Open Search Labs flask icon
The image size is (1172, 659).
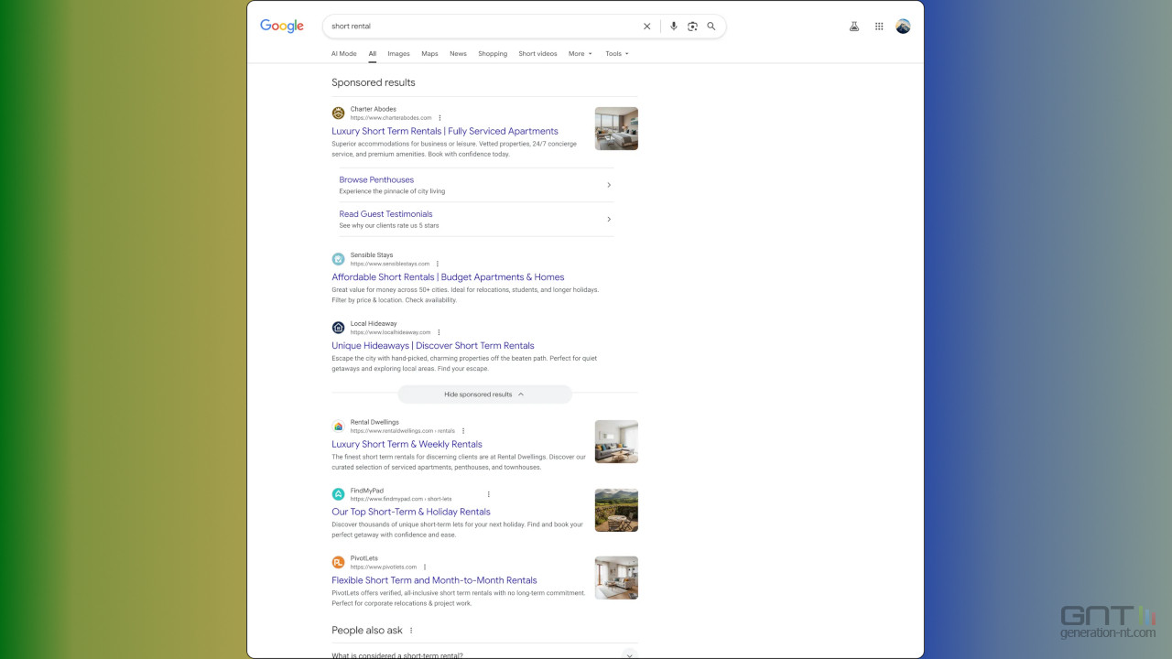pyautogui.click(x=854, y=27)
